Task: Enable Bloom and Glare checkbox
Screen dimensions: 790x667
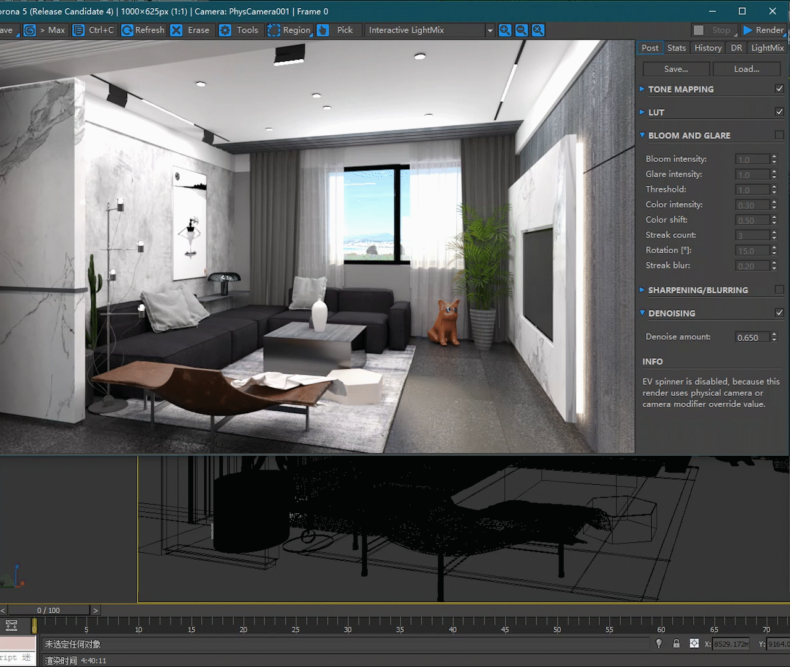Action: click(780, 135)
